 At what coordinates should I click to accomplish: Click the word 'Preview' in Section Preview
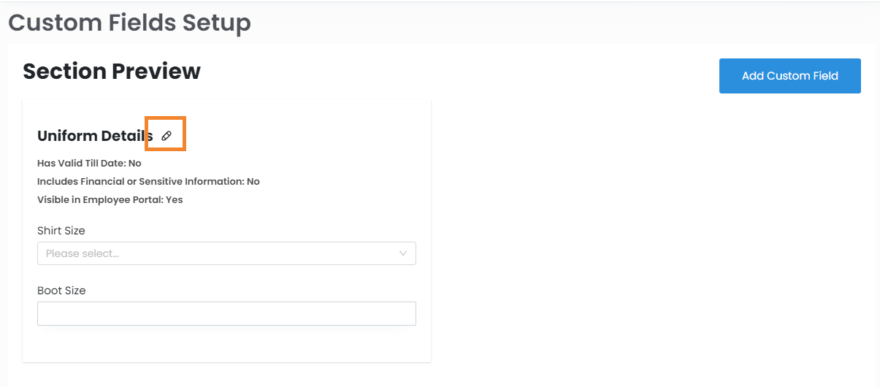point(156,72)
